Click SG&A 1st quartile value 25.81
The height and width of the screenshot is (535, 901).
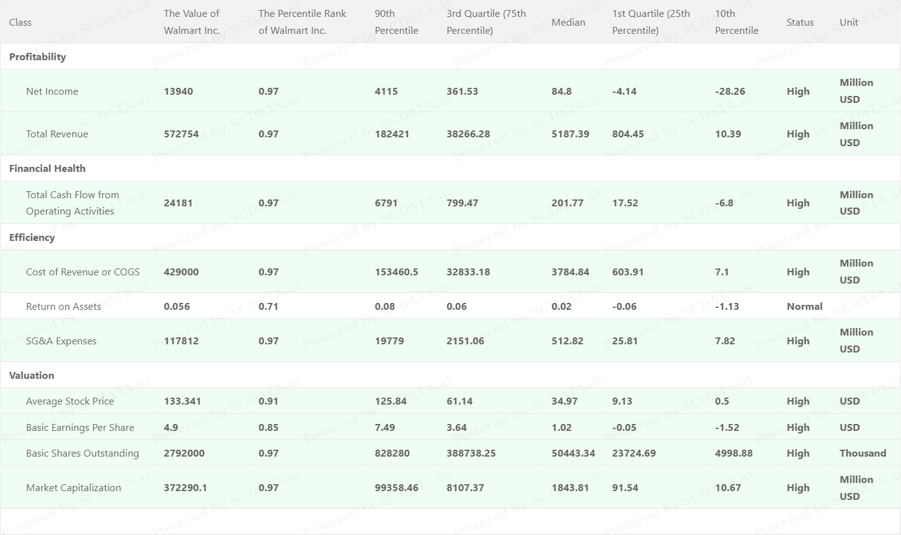[625, 341]
